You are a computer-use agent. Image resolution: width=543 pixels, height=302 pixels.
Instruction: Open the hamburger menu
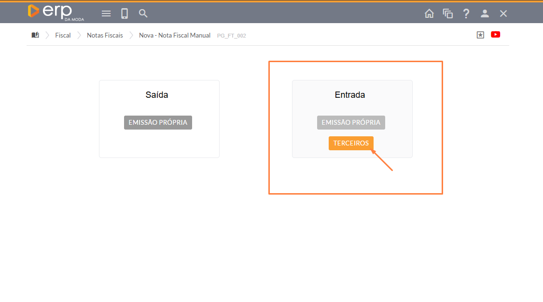(106, 13)
